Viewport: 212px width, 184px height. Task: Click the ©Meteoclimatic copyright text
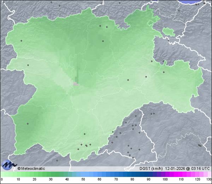[x=31, y=168]
